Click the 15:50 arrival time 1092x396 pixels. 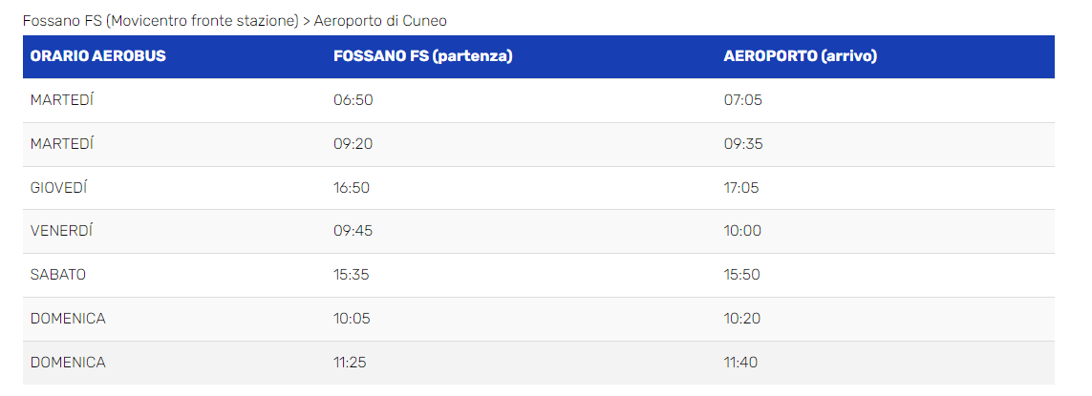click(x=742, y=275)
